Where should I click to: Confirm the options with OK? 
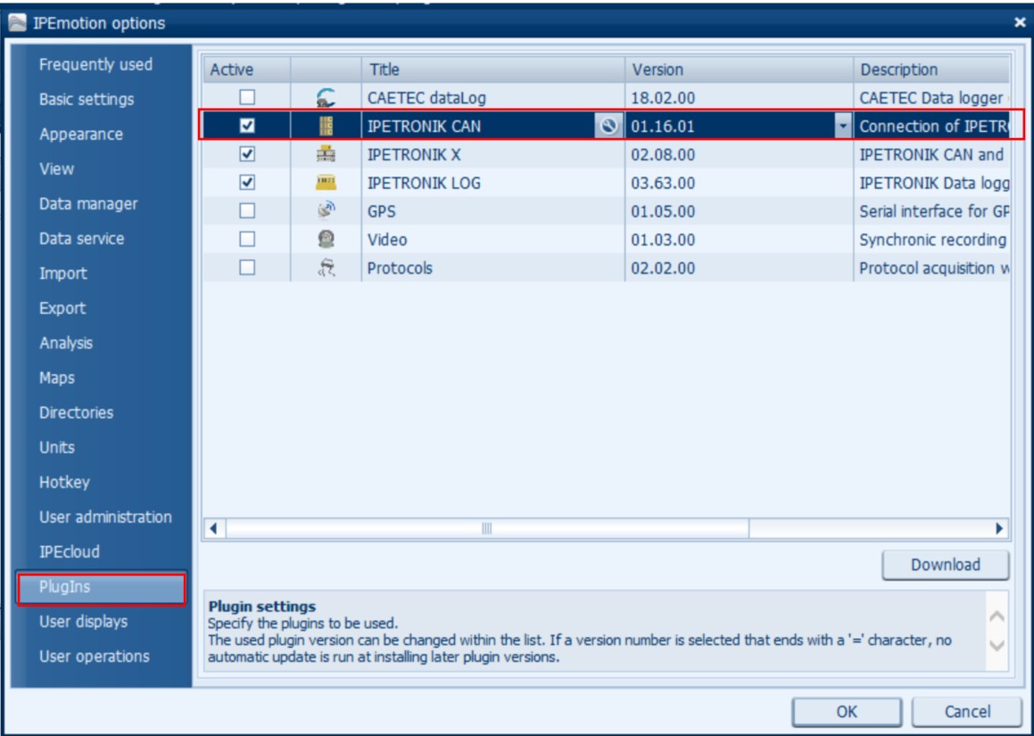846,711
